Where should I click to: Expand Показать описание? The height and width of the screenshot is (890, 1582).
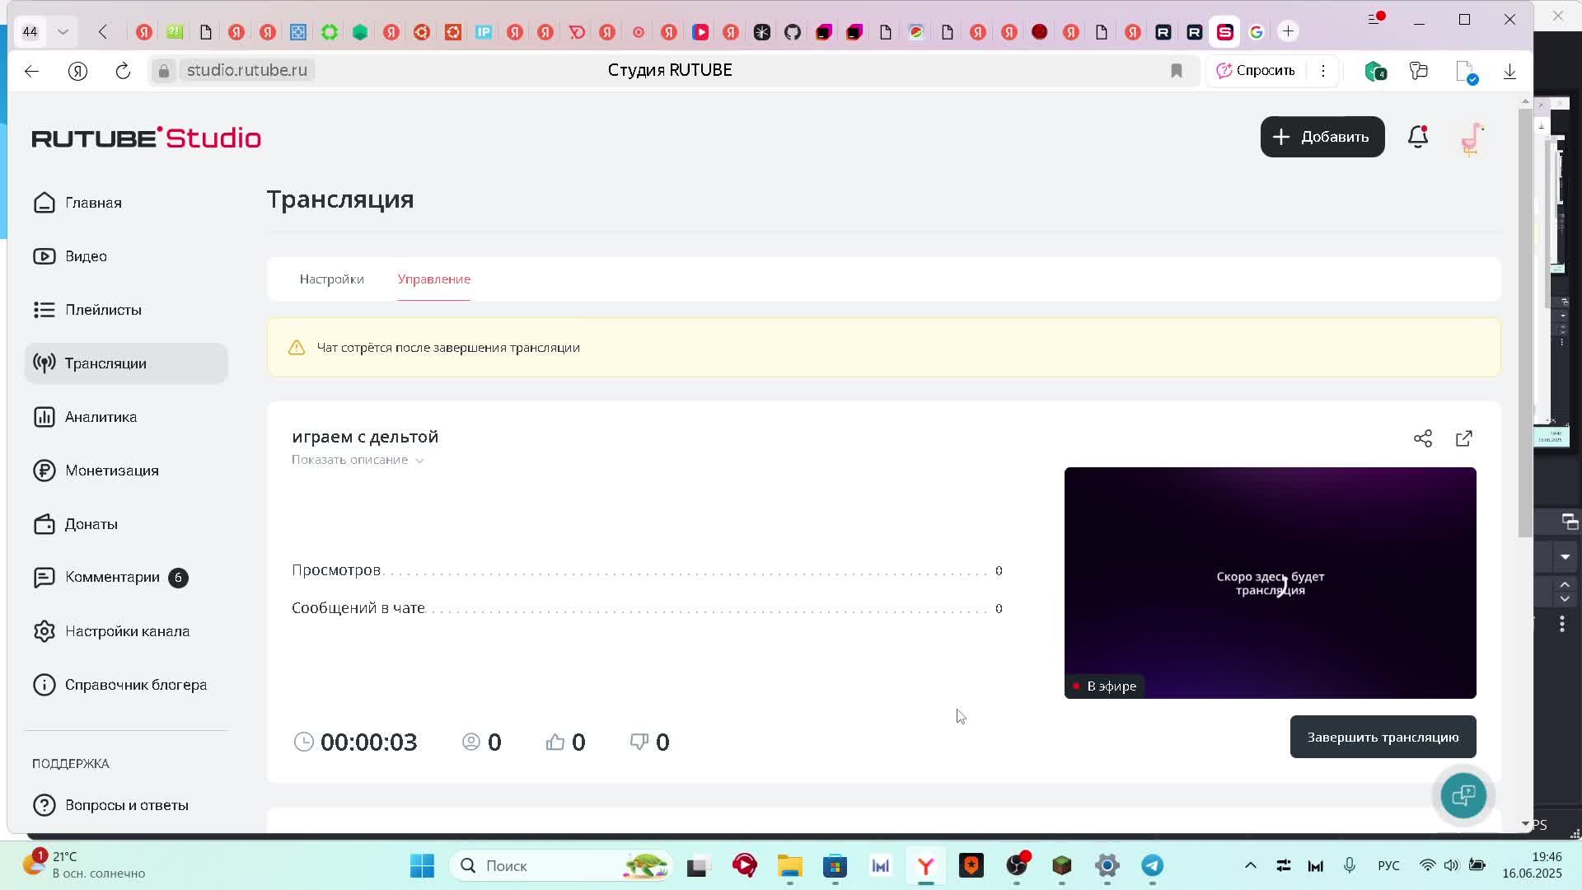[x=358, y=460]
